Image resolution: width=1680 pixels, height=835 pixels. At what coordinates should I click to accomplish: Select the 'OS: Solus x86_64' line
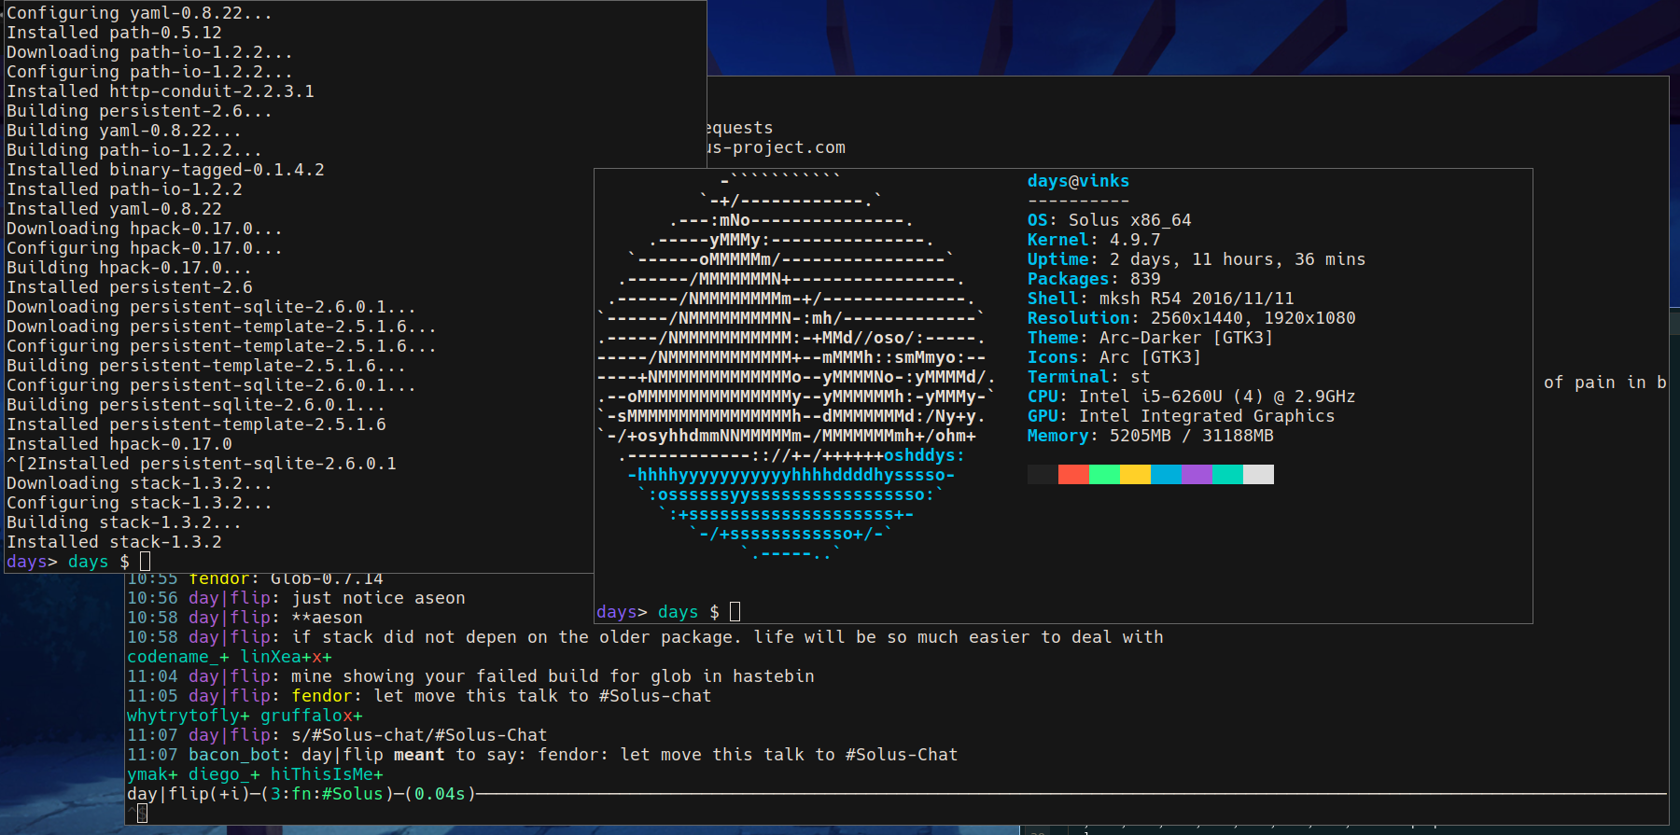pos(1109,220)
